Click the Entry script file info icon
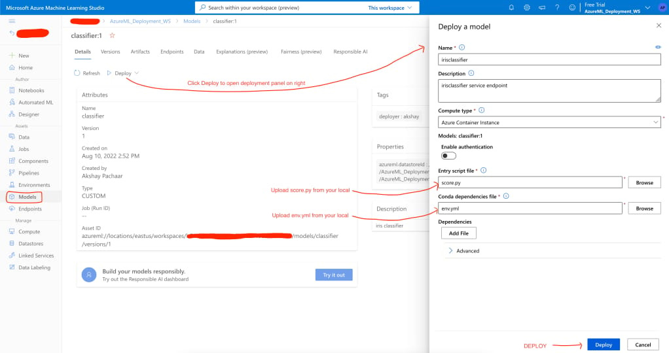 pos(483,170)
